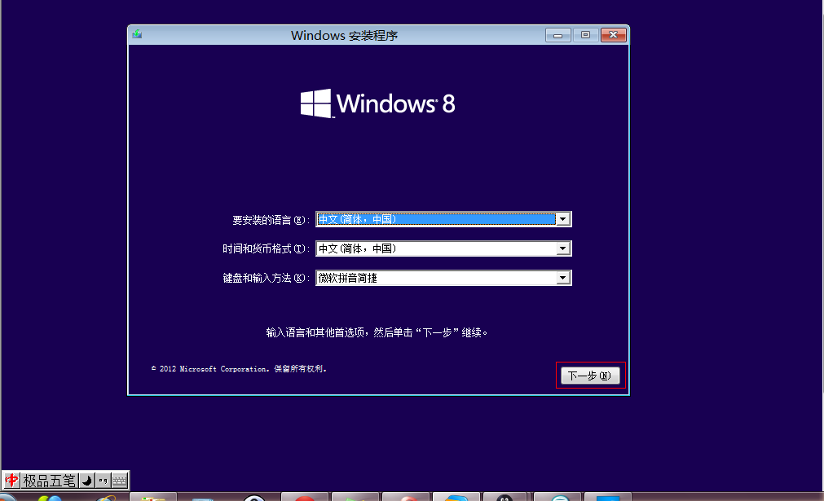Toggle the red 中 Chinese/English IME icon
The image size is (824, 501).
click(11, 480)
